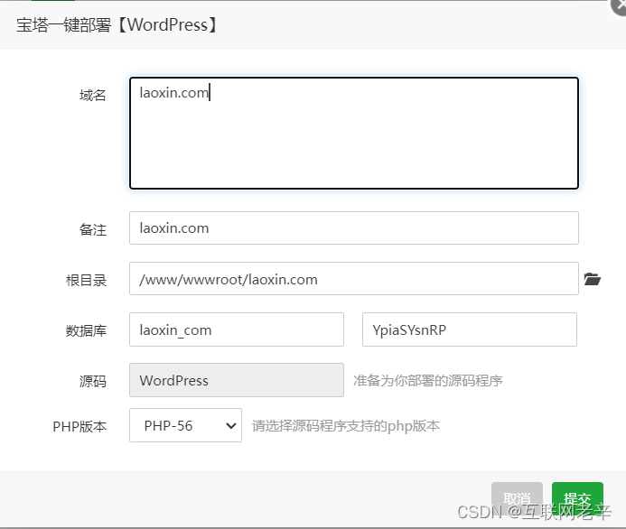Select the 根目录 label
The height and width of the screenshot is (529, 626).
coord(86,281)
